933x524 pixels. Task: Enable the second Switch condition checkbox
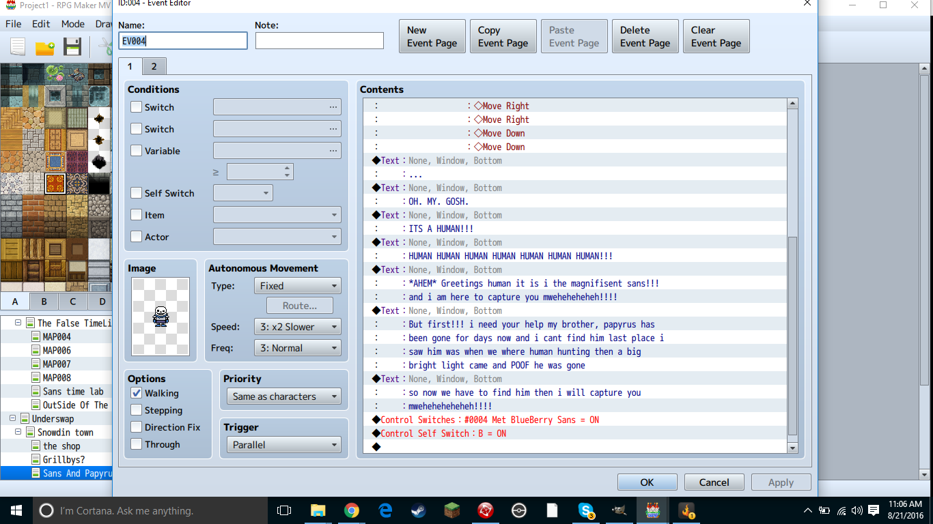pyautogui.click(x=136, y=129)
